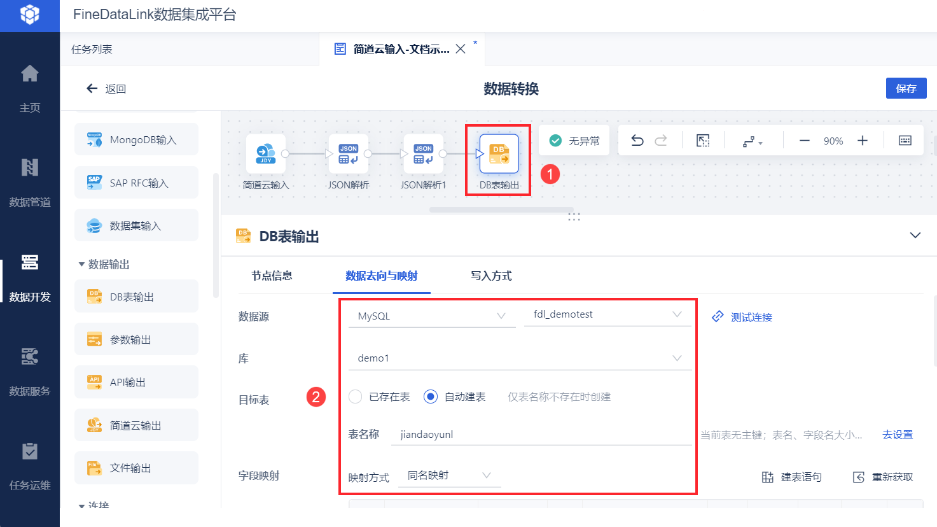Open the MySQL data source type dropdown
Image resolution: width=937 pixels, height=527 pixels.
click(x=431, y=316)
